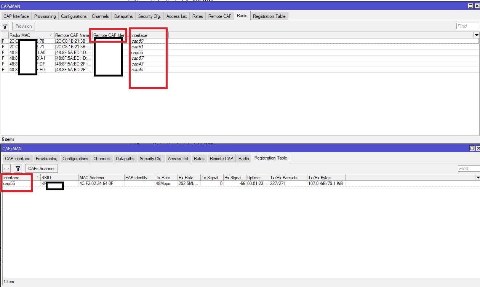Click the 48Mbps Tx Rate value
Screen dimensions: 480x287
[x=163, y=183]
